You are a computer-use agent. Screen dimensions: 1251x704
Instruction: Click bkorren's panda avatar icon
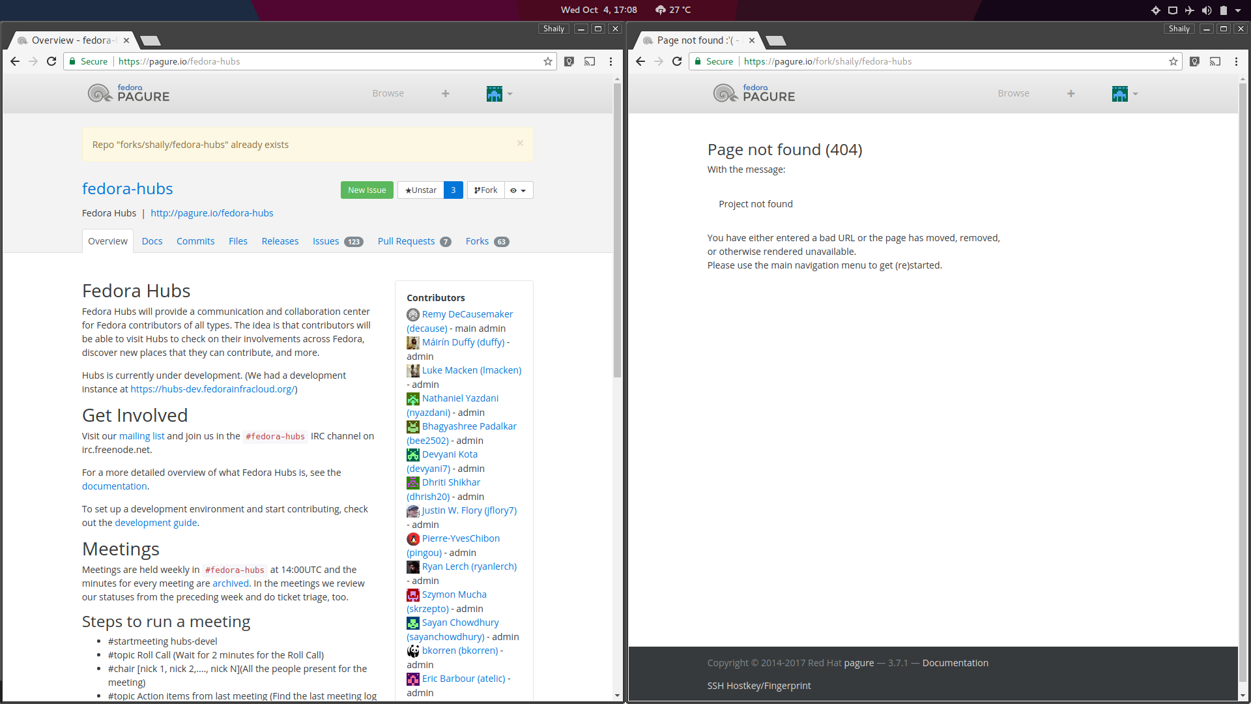coord(413,651)
